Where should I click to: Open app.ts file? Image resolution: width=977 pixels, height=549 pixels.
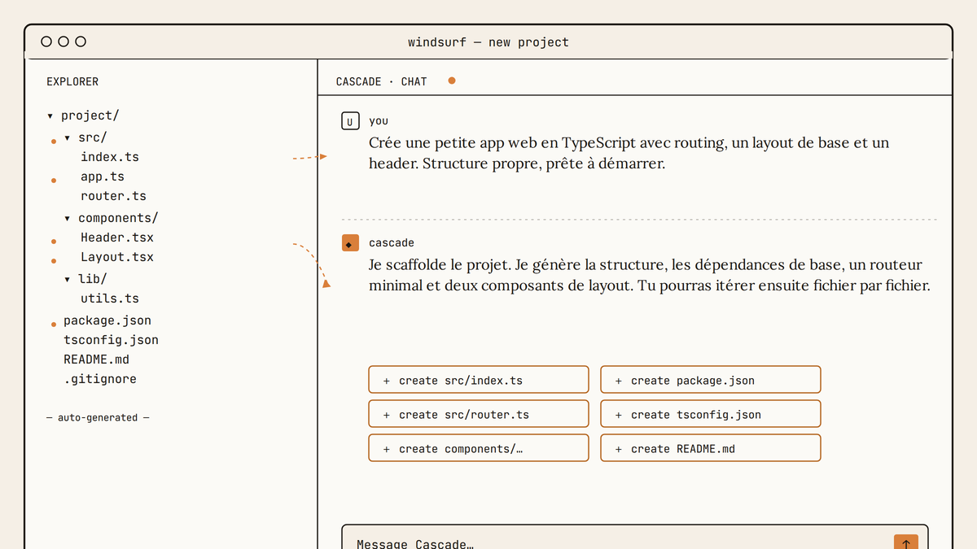pos(103,176)
